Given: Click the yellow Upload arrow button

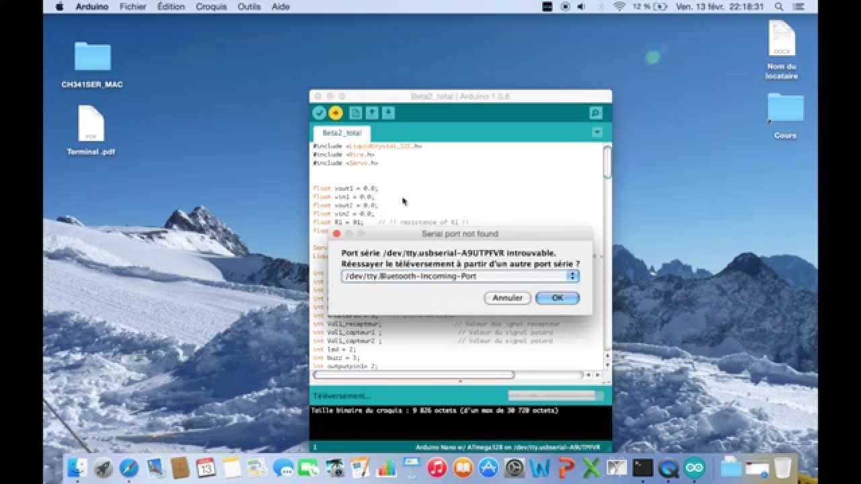Looking at the screenshot, I should 336,113.
